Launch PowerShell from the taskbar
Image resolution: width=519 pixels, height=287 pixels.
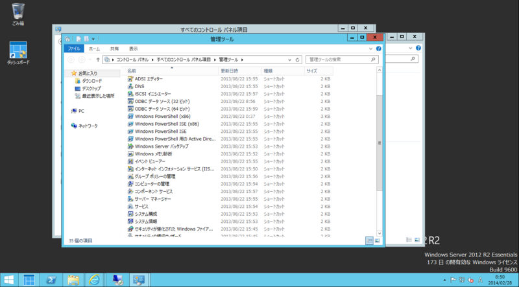(x=51, y=280)
